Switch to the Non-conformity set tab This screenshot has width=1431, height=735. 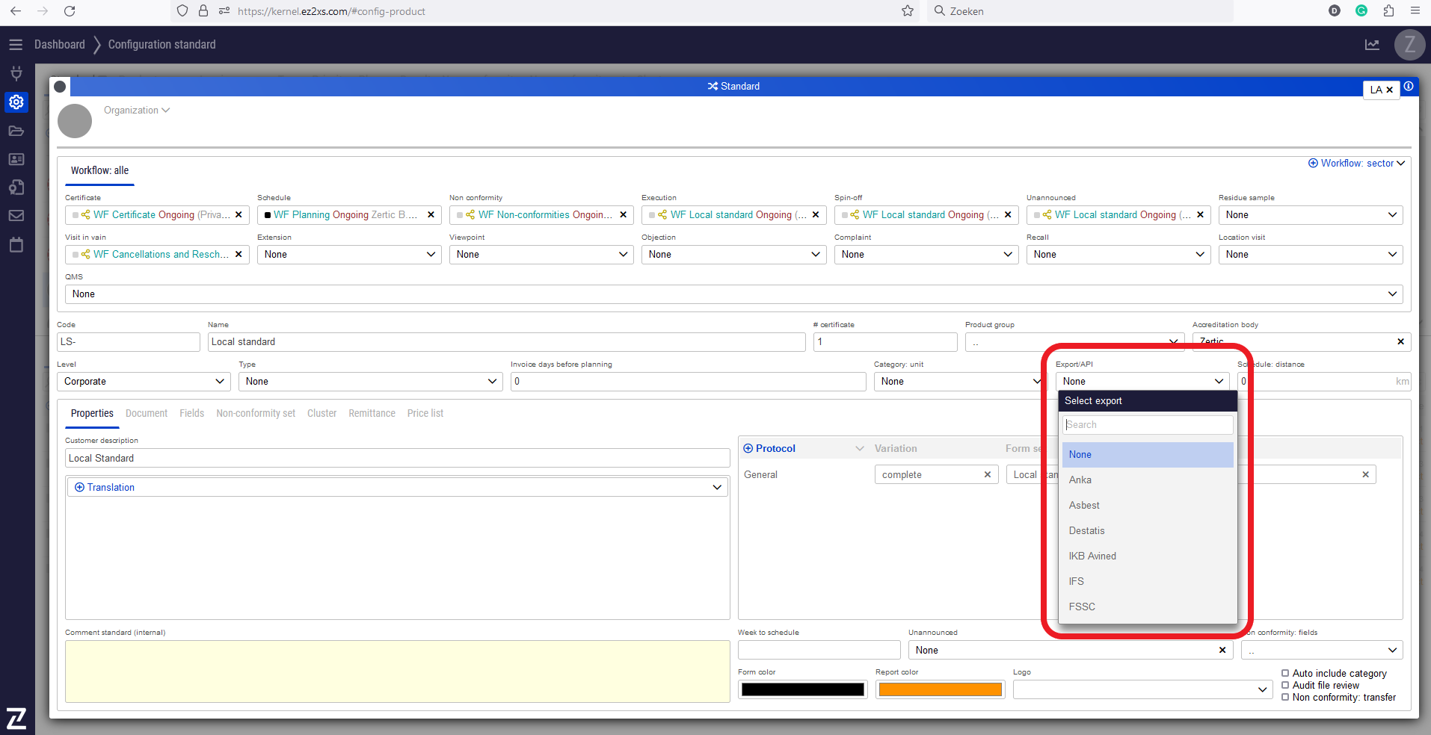click(x=256, y=413)
